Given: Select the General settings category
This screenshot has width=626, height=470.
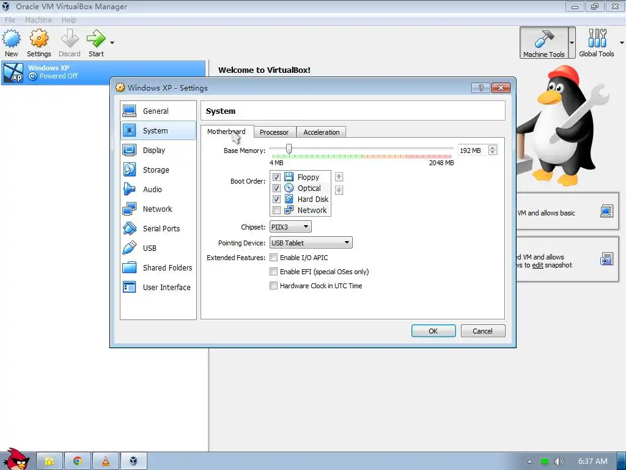Looking at the screenshot, I should (158, 111).
